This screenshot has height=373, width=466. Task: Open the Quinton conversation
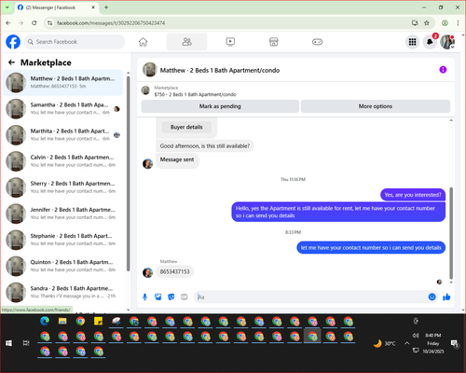[x=63, y=266]
